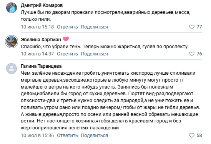The width and height of the screenshot is (211, 144).
Task: Open timestamp 10 июл в 14:37
Action: 37,54
